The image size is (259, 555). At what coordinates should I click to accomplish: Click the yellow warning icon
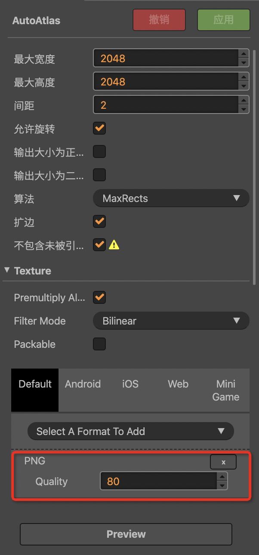(x=114, y=245)
